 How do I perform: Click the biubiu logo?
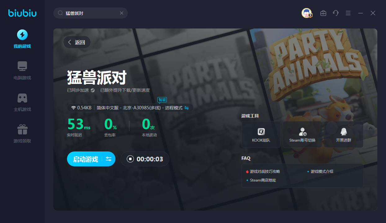[x=22, y=13]
